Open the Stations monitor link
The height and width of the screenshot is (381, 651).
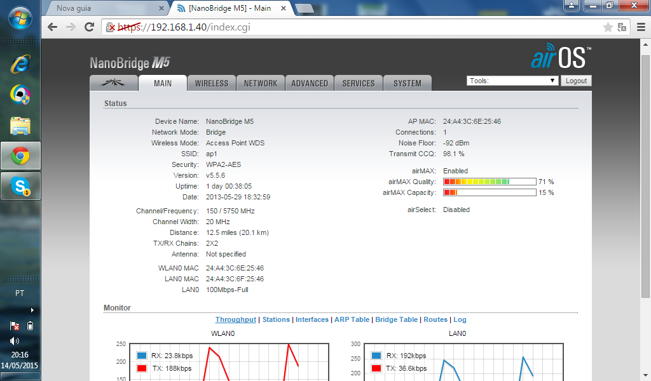click(x=276, y=319)
